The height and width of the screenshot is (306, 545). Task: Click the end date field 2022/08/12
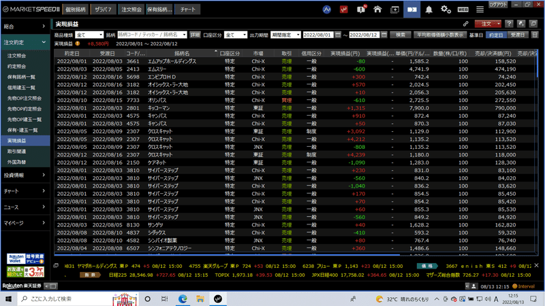364,35
